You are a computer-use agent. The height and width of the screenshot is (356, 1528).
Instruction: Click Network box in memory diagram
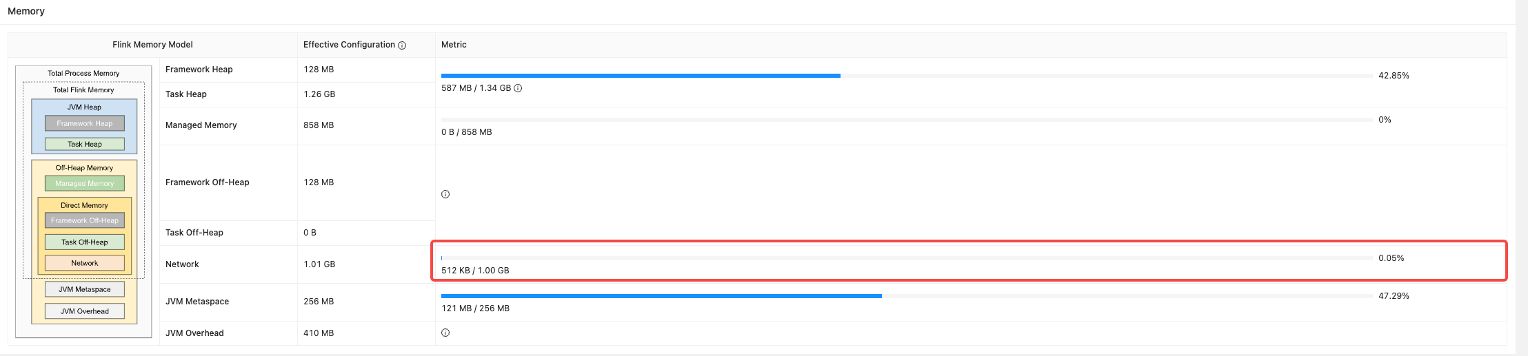click(85, 263)
